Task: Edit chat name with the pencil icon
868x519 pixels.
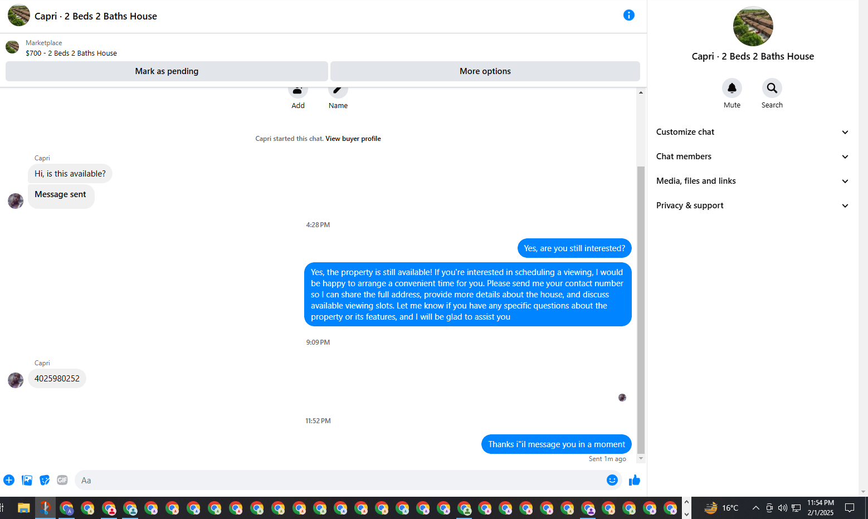Action: 338,90
